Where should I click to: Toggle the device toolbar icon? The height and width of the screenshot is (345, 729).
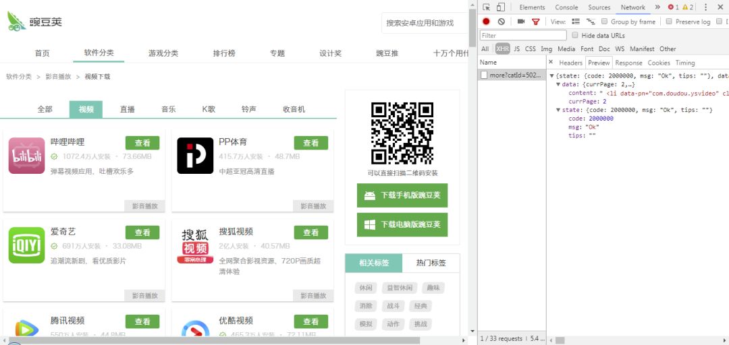coord(501,7)
